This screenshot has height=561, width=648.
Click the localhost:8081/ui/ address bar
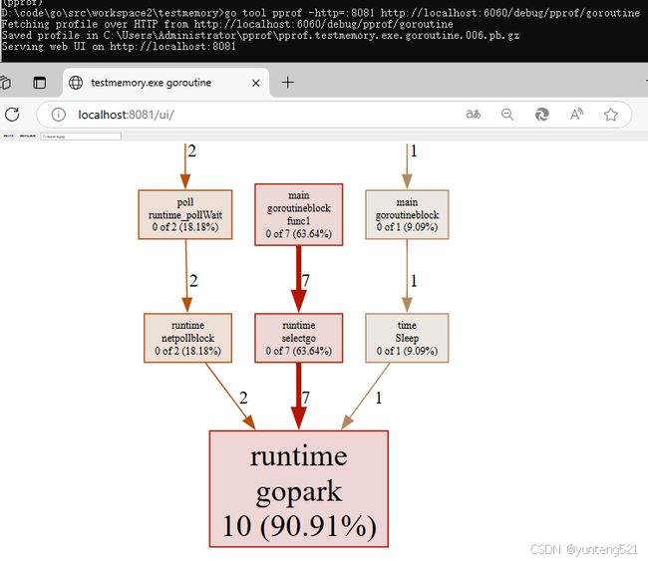[x=334, y=115]
